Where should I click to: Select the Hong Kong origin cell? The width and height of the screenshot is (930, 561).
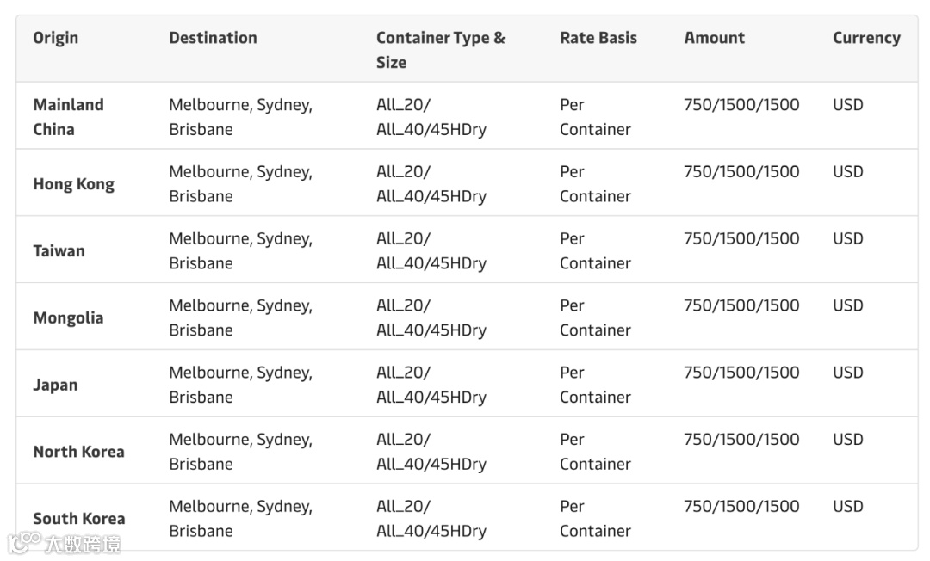tap(73, 184)
